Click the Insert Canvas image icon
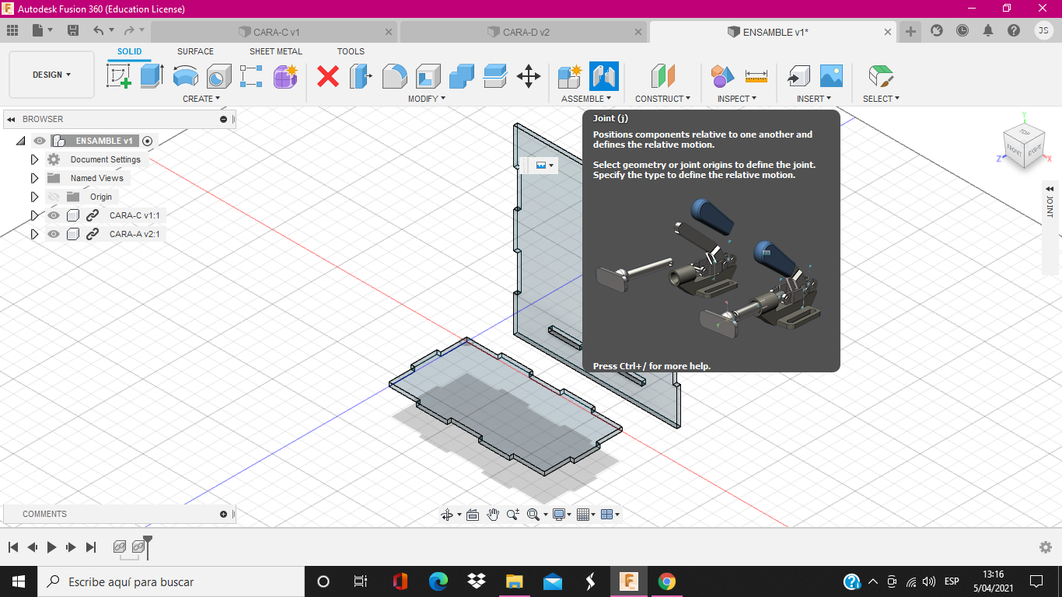The image size is (1062, 597). pyautogui.click(x=831, y=76)
